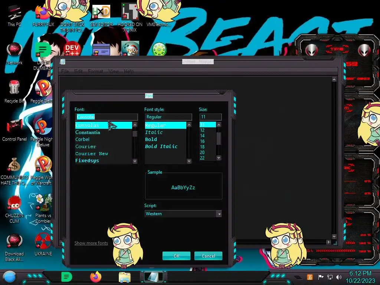Open the taskbar clock and date
380x285 pixels.
pyautogui.click(x=360, y=277)
